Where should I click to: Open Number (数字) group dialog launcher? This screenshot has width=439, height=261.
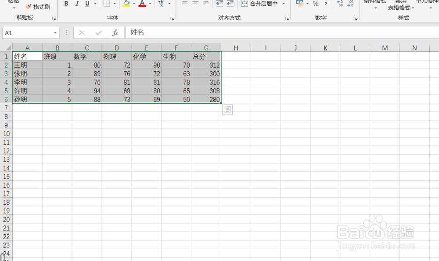[x=355, y=18]
